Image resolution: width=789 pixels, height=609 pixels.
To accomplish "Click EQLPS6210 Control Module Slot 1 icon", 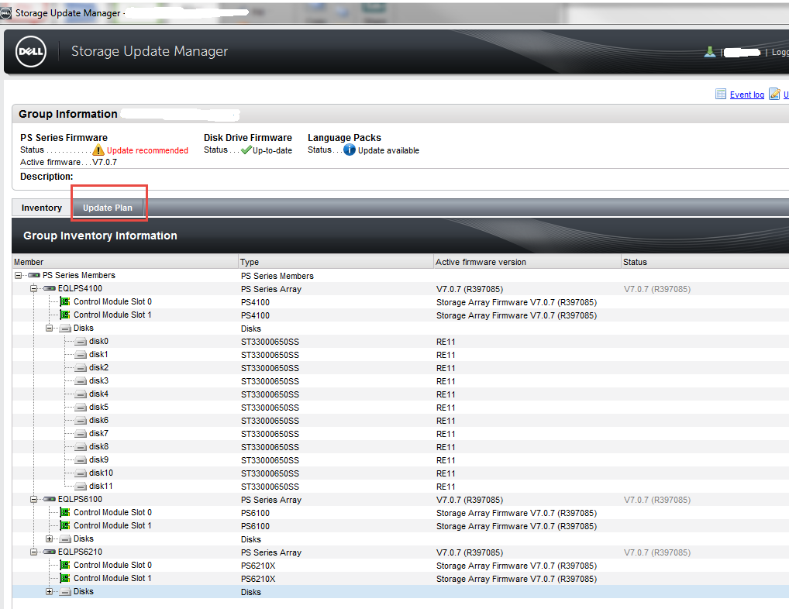I will pyautogui.click(x=65, y=578).
